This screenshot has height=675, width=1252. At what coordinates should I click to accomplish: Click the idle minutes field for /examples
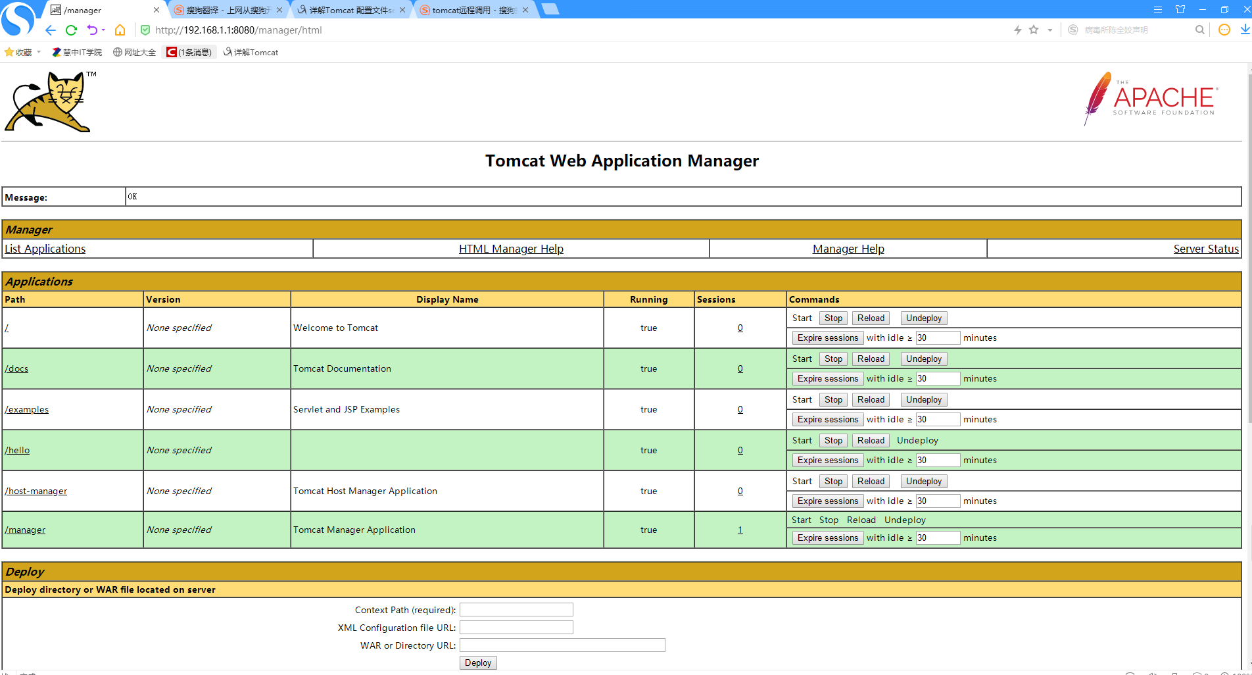click(938, 419)
